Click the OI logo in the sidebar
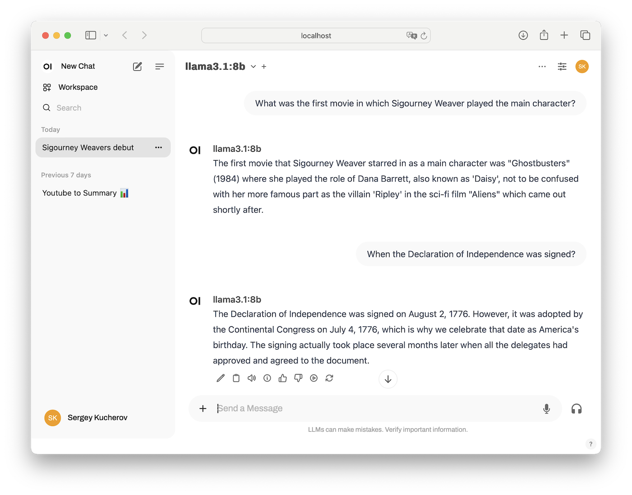This screenshot has height=495, width=632. (48, 67)
